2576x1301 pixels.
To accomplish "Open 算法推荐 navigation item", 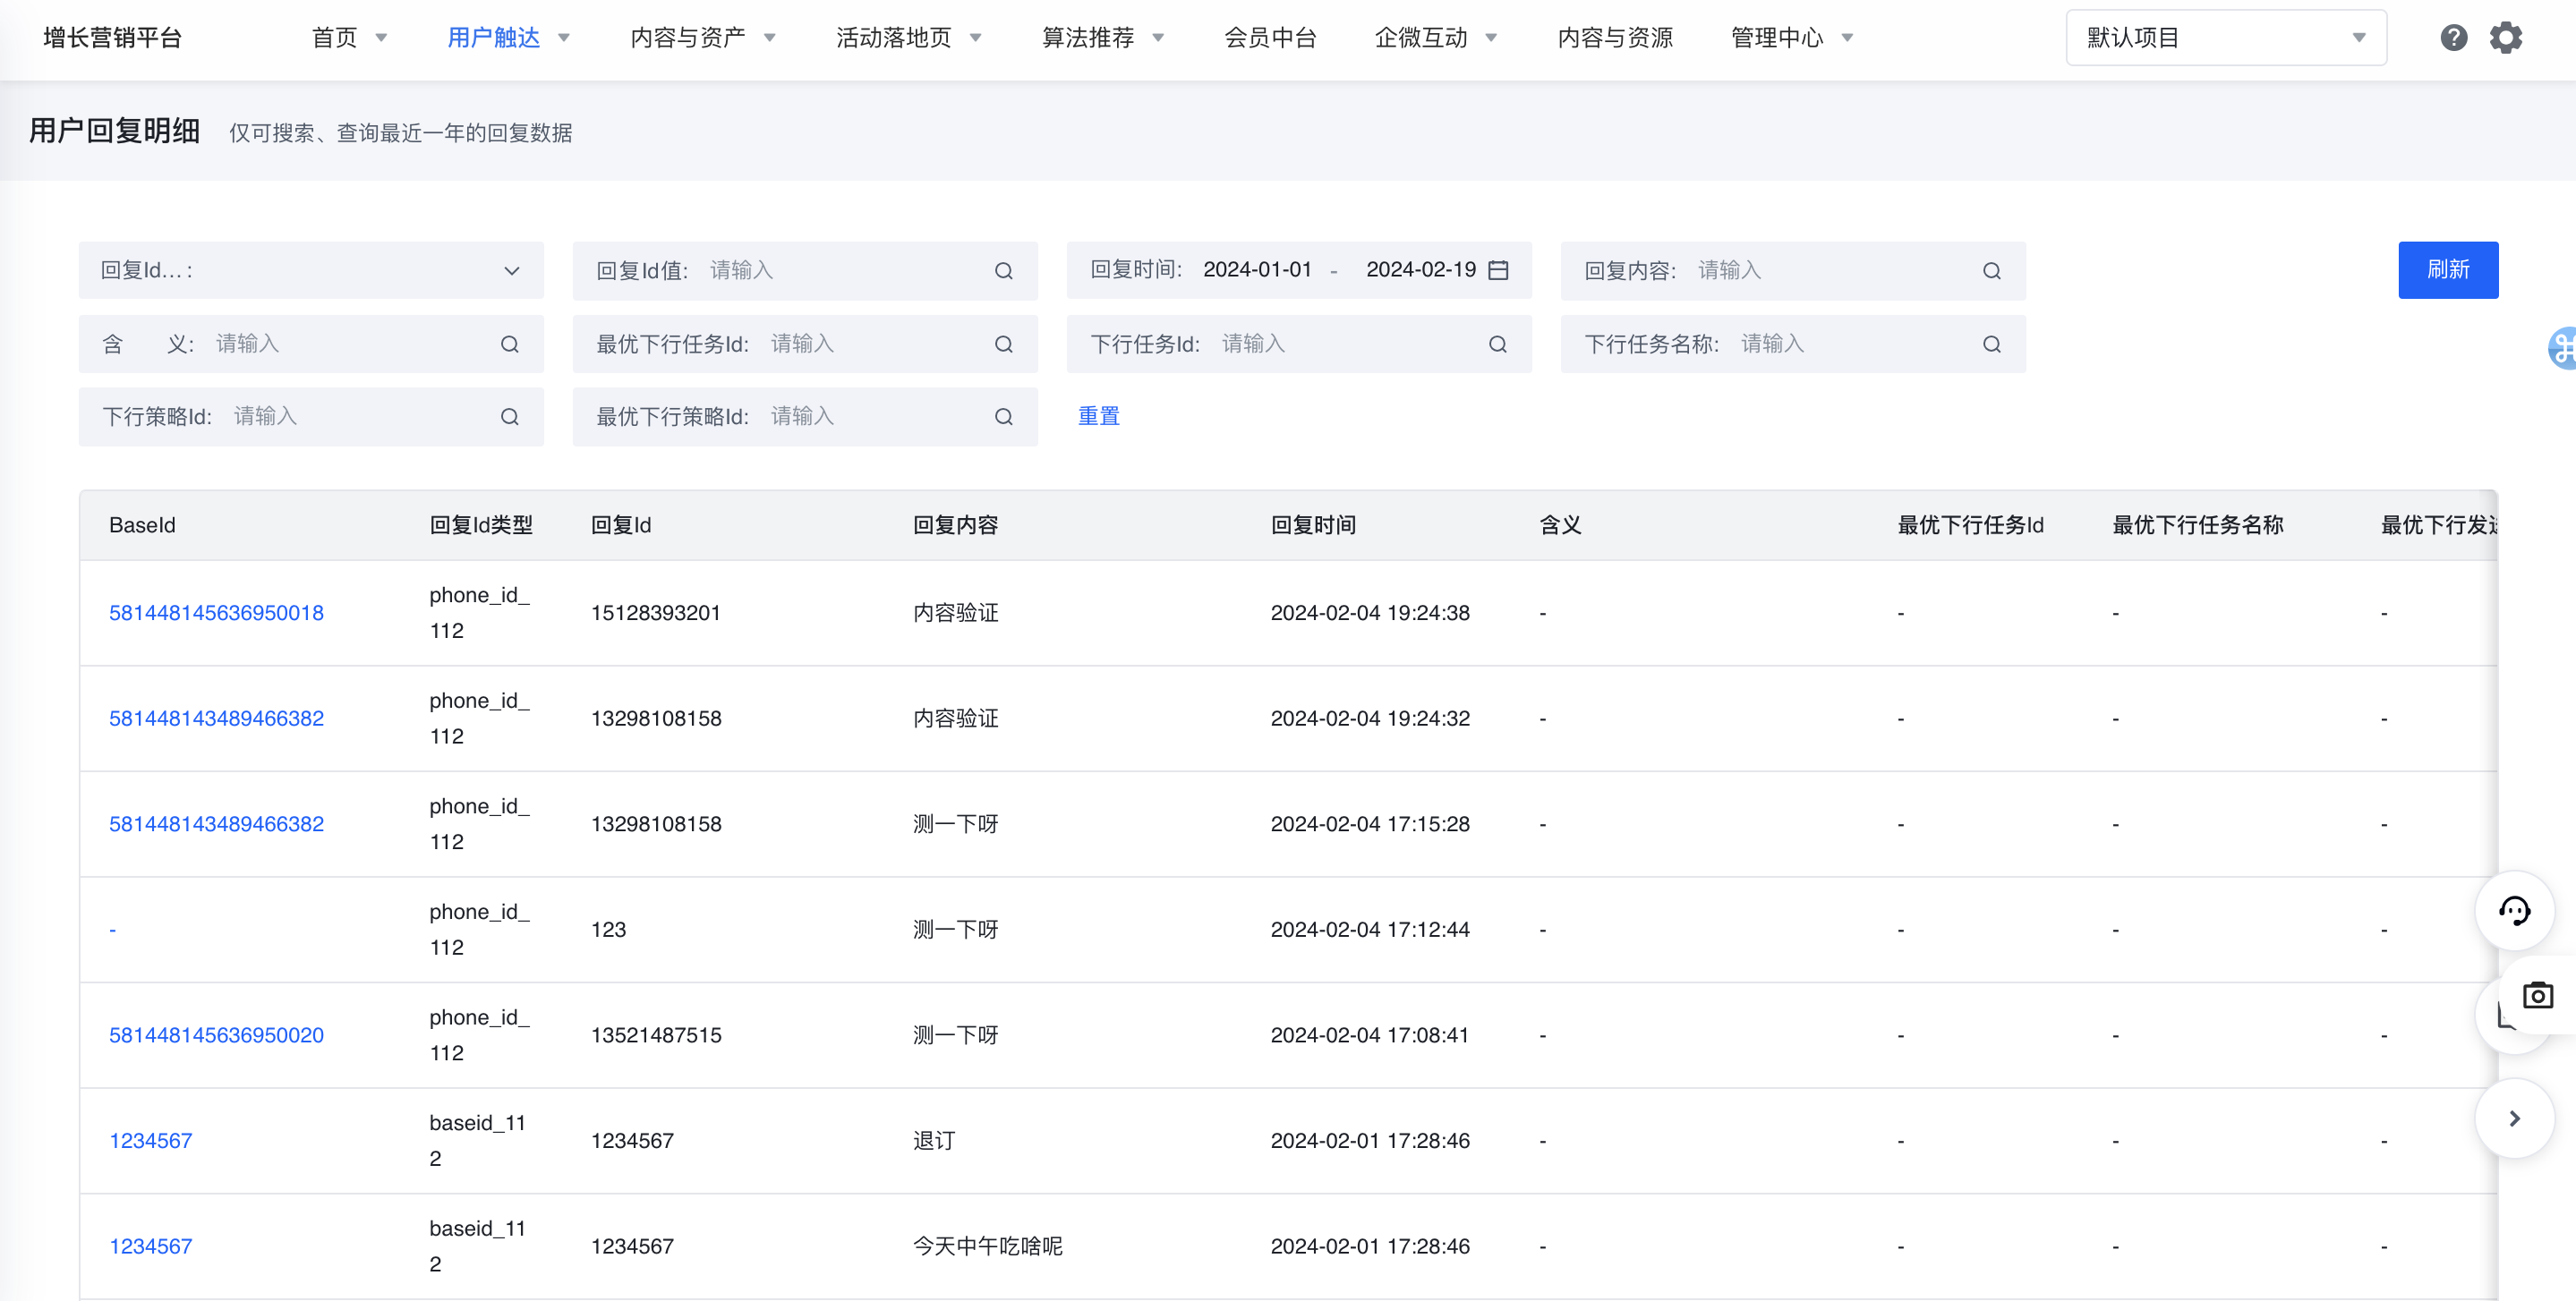I will [x=1088, y=38].
